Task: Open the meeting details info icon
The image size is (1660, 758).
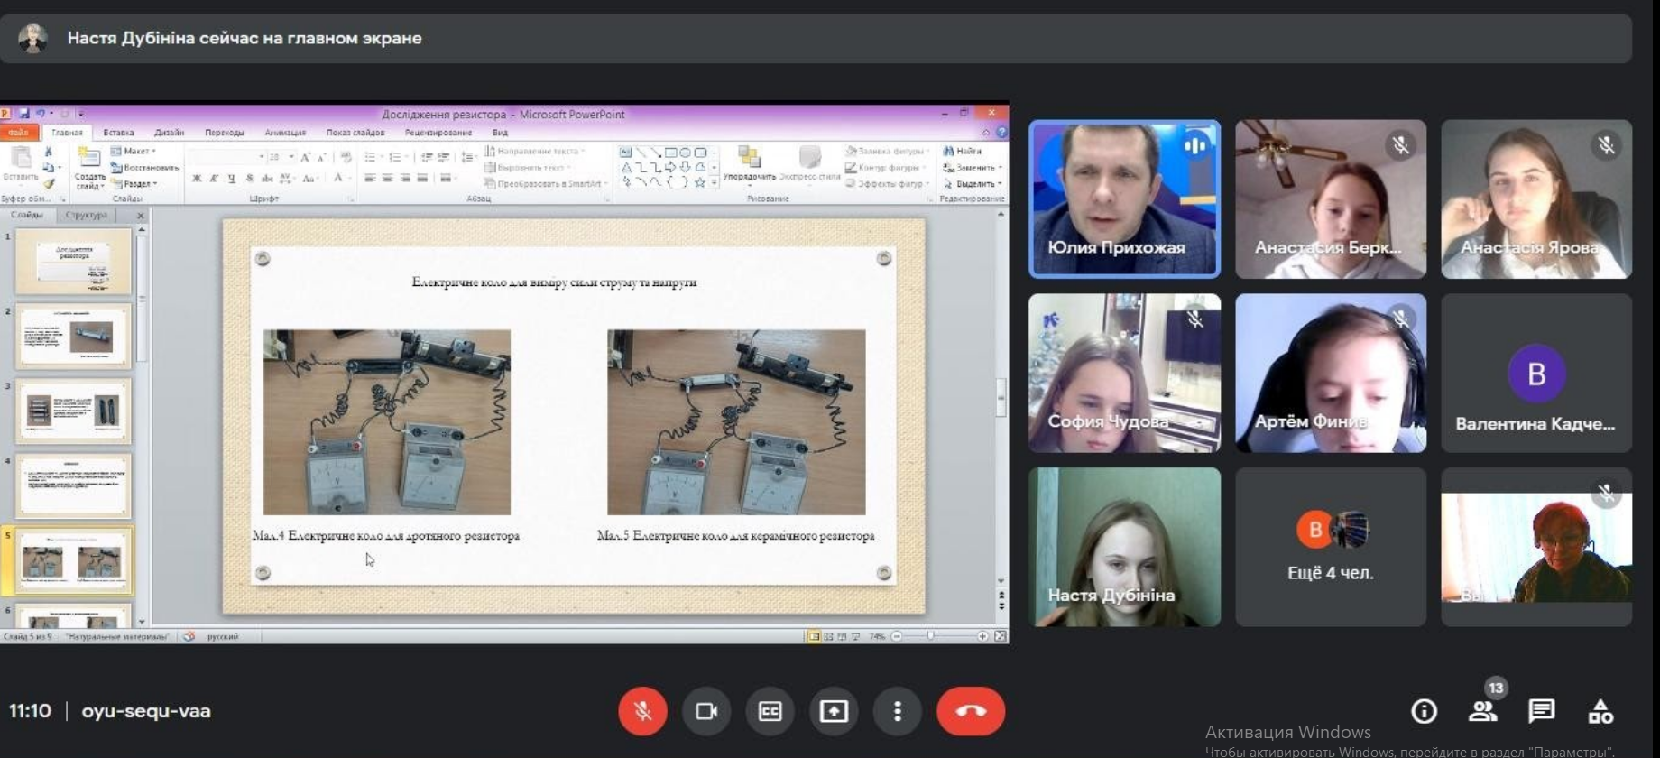Action: click(1424, 712)
